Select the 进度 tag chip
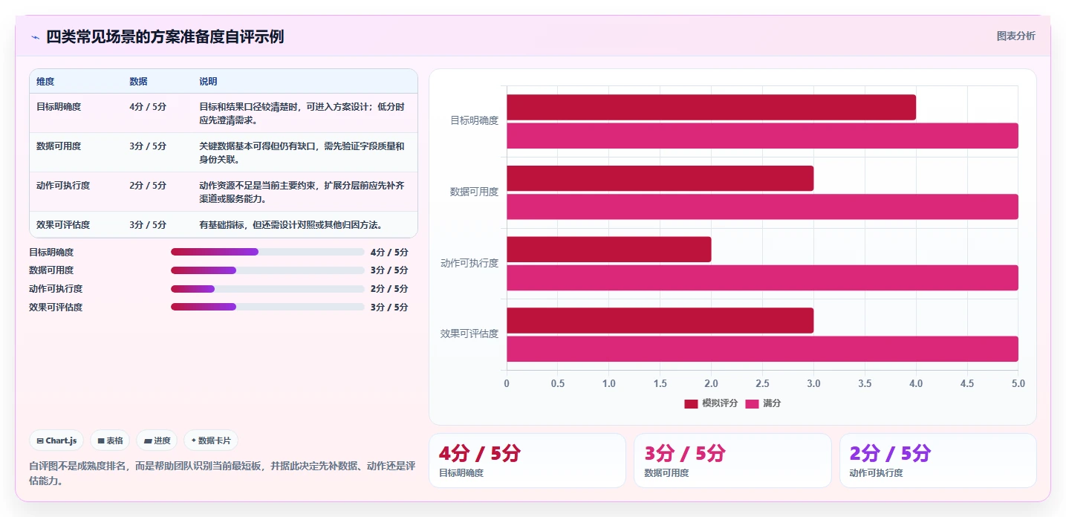Screen dimensions: 1066x517 [157, 440]
